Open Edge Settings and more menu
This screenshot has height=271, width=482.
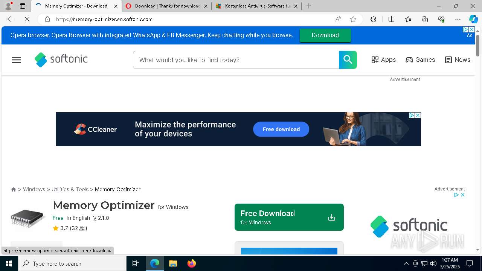(458, 19)
